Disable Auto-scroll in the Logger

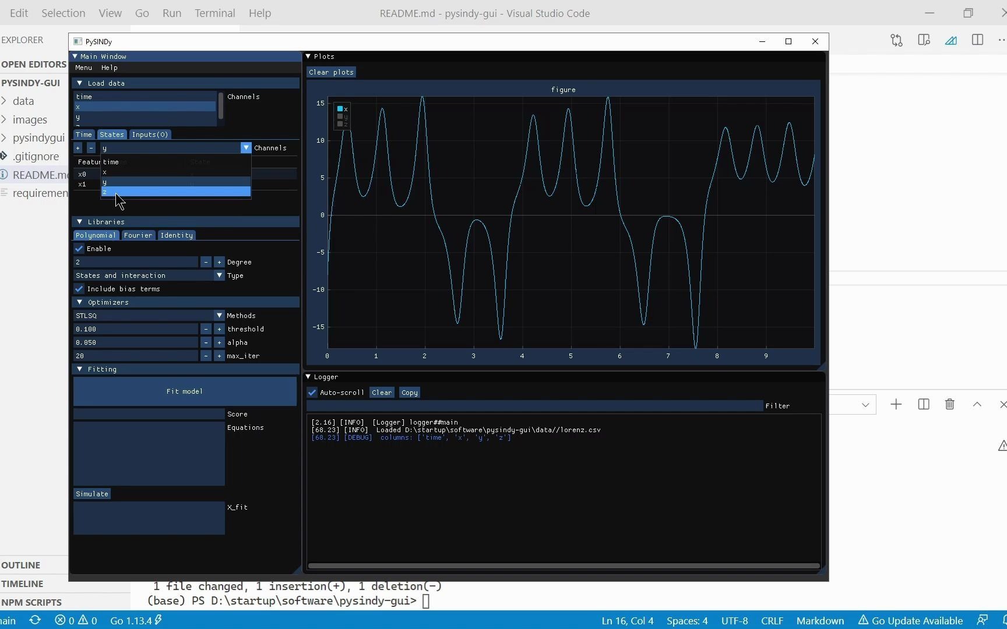(x=312, y=393)
